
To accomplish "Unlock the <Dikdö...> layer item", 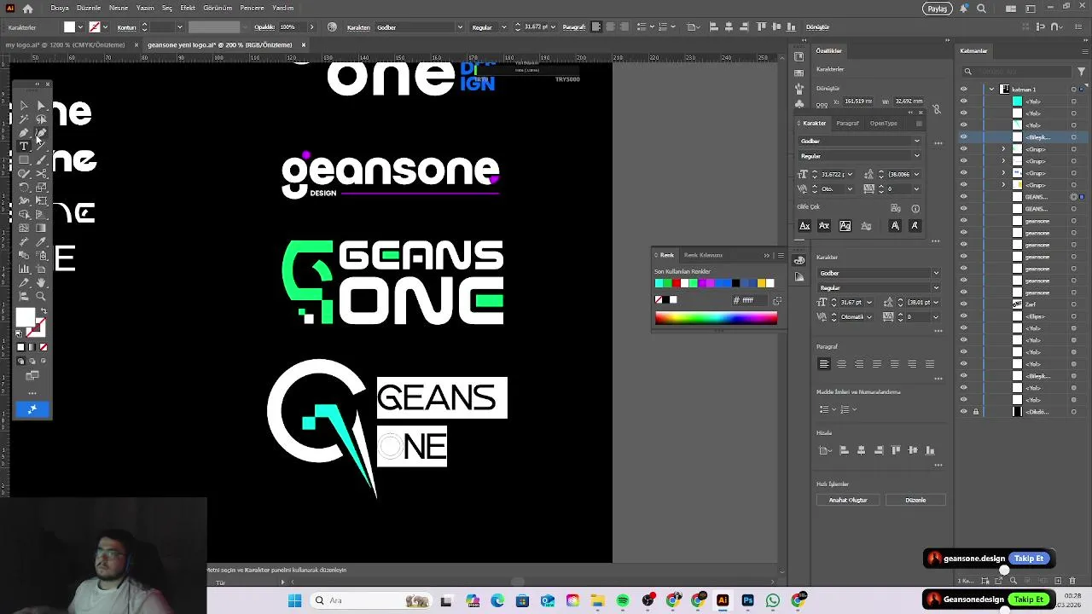I will [x=976, y=412].
